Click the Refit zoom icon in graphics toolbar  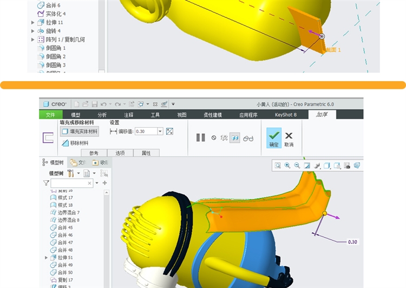(x=278, y=166)
